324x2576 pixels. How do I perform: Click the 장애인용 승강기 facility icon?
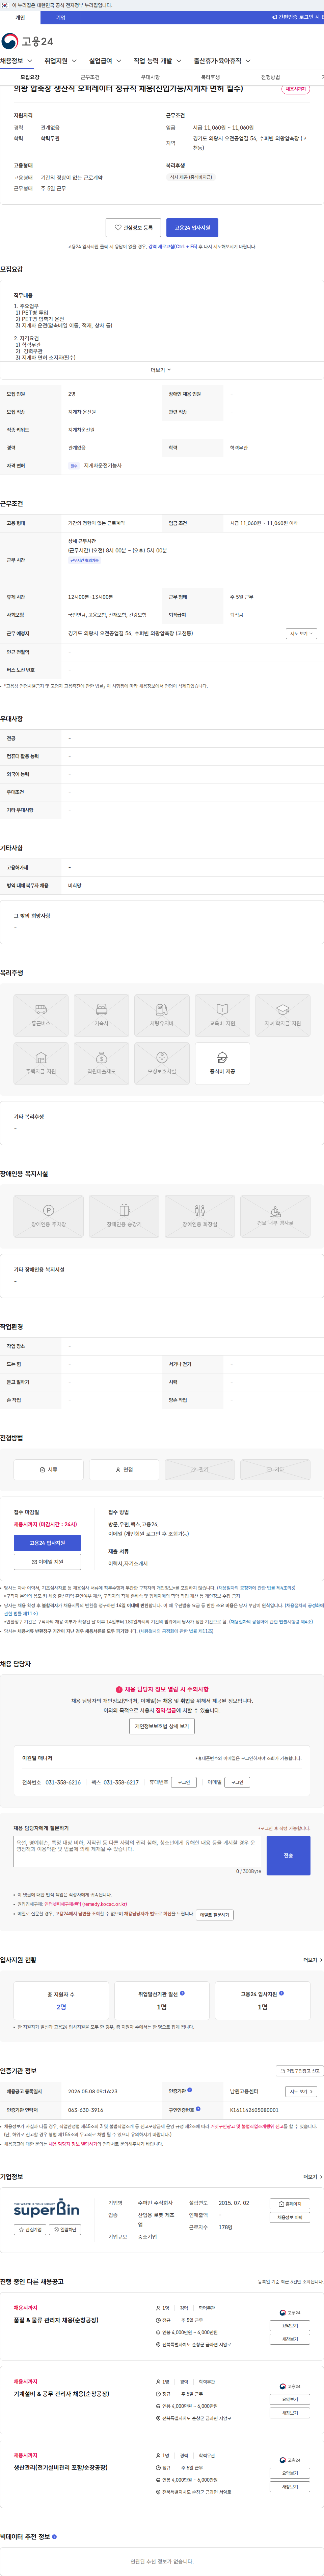point(124,1216)
